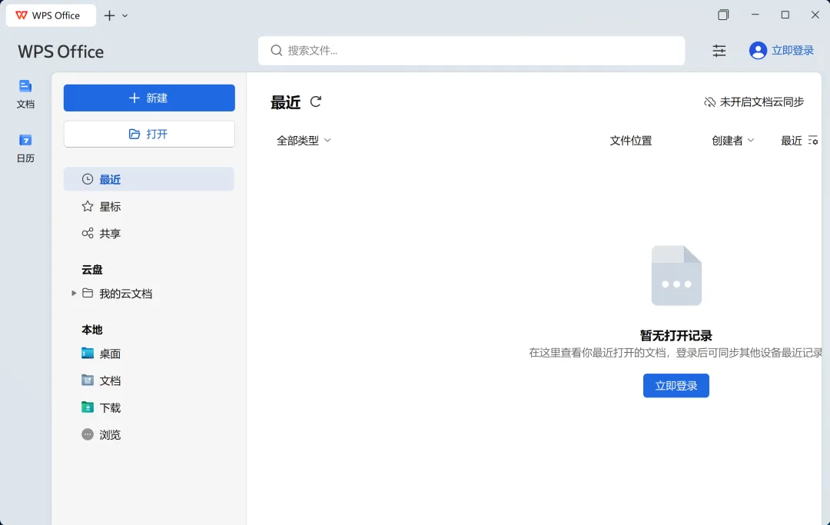Open local 文档 folder in 本地 list
Viewport: 830px width, 525px height.
[101, 380]
